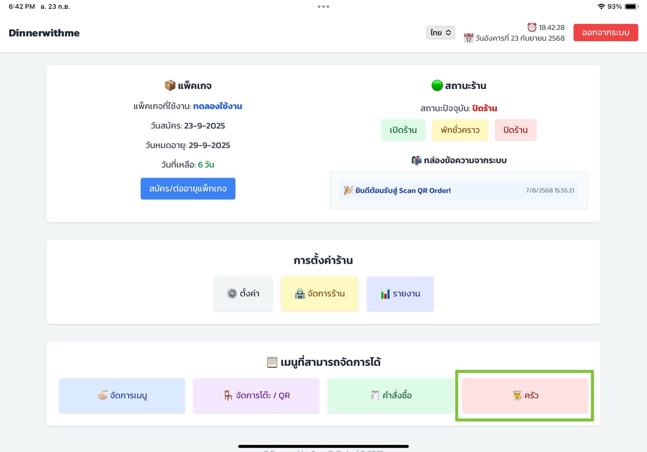The image size is (647, 452).
Task: Click the clipboard icon above menu section
Action: click(272, 362)
